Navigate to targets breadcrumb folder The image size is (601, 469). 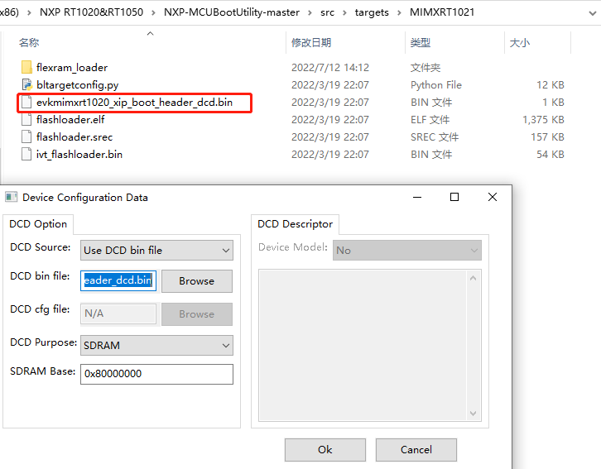372,12
